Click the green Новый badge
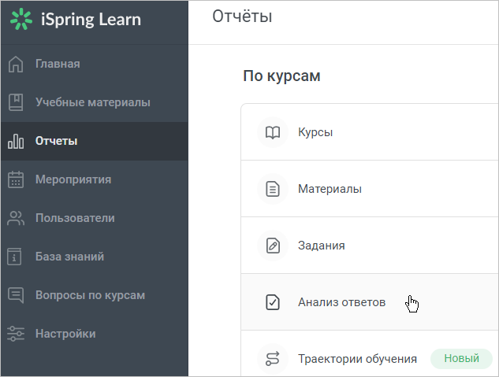The width and height of the screenshot is (499, 377). [461, 359]
